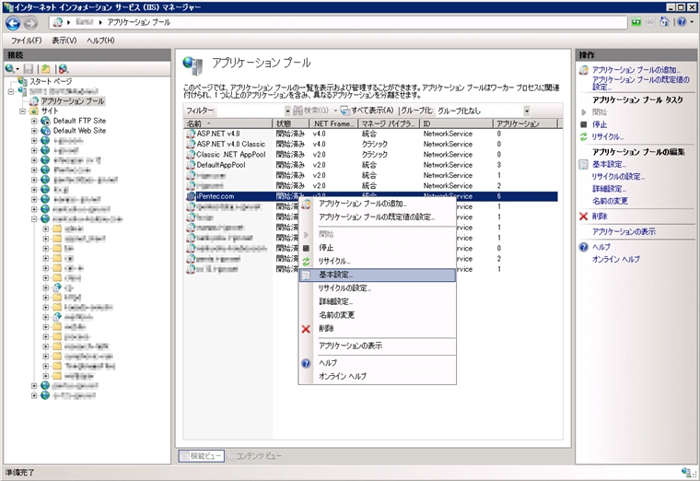The image size is (700, 481).
Task: Expand the Default Web Site tree node
Action: tap(34, 131)
